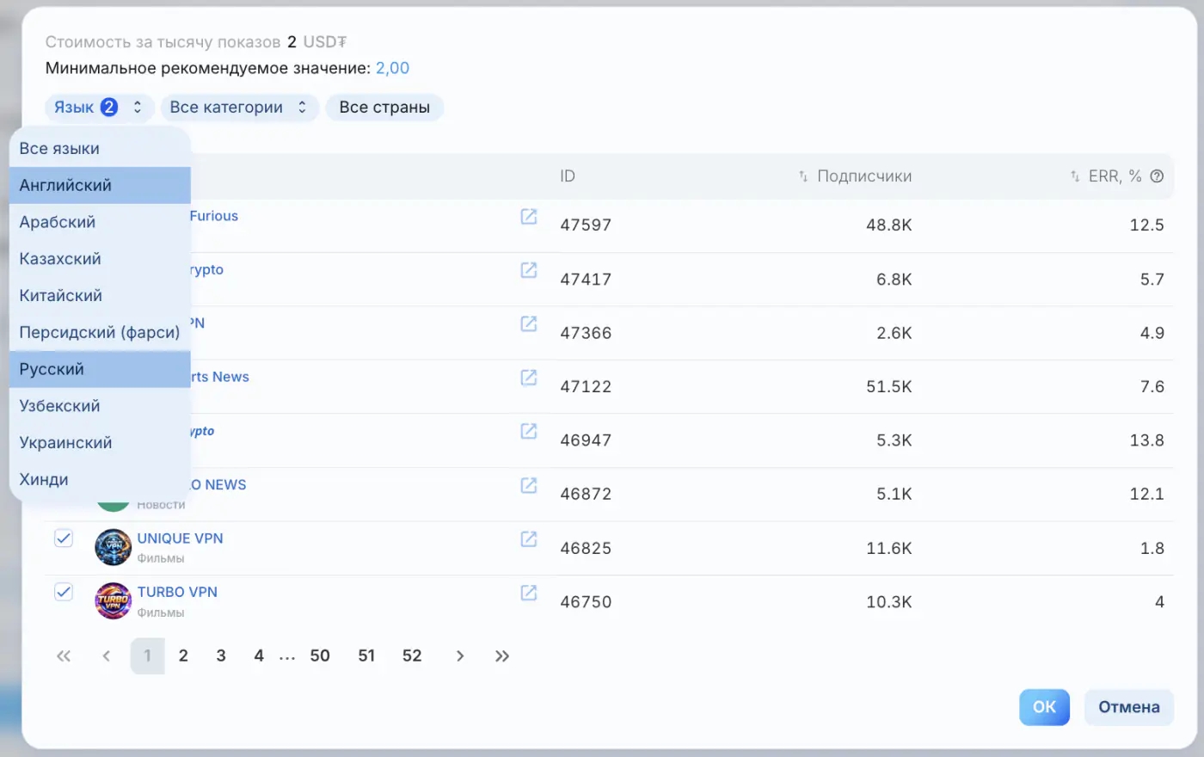Choose Хинди language option
Viewport: 1204px width, 757px height.
click(100, 480)
